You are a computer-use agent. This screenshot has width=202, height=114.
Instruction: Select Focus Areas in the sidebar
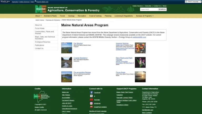click(46, 28)
